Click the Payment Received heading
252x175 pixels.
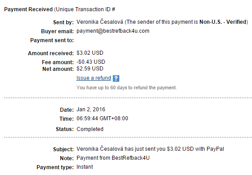coord(28,9)
